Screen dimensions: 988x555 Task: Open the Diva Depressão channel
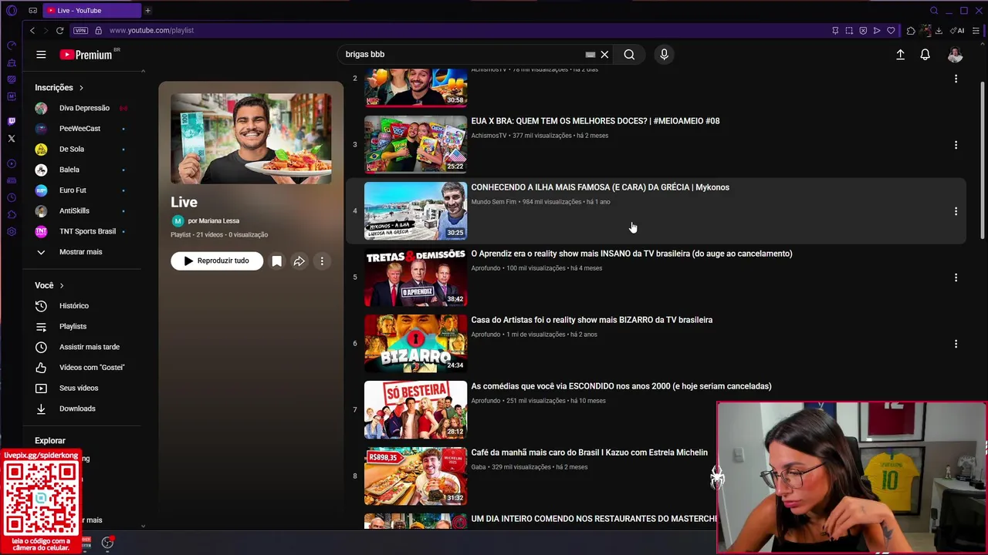pos(84,108)
